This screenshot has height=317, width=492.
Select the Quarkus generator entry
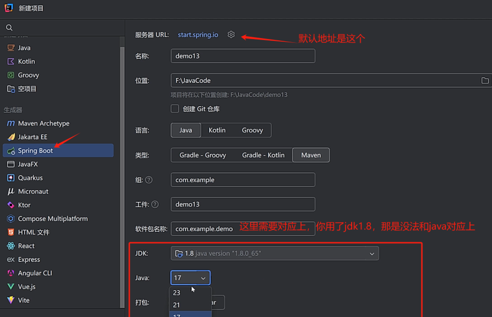pos(58,177)
